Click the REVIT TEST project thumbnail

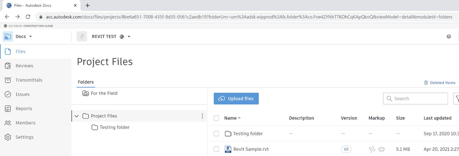(82, 37)
